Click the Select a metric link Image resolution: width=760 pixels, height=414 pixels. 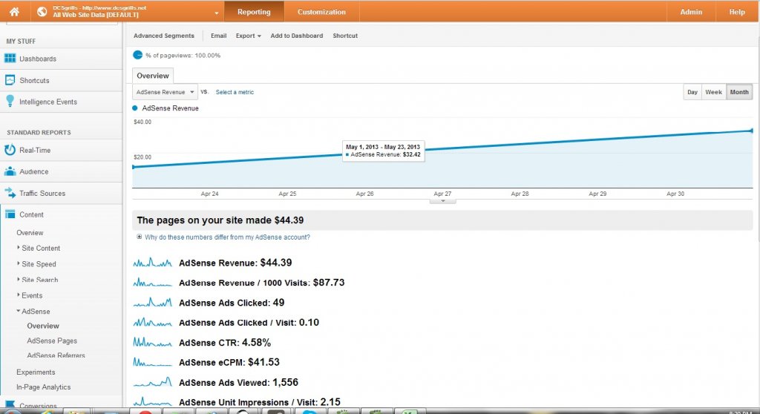coord(235,92)
